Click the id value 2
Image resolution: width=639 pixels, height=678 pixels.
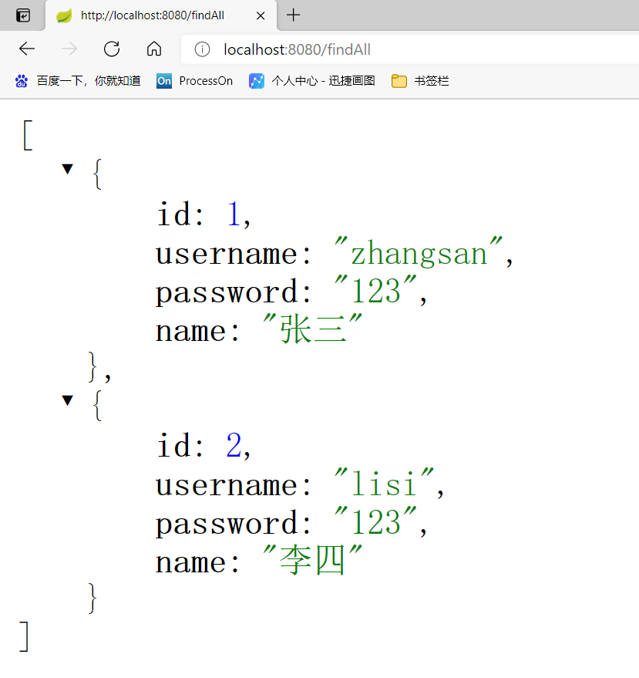(234, 445)
